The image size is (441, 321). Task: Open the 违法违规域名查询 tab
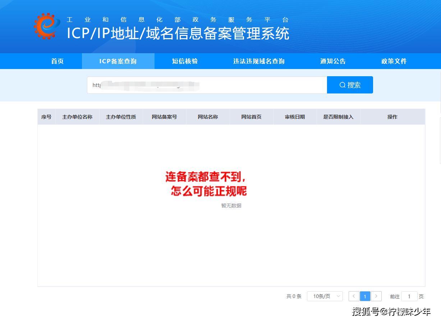click(x=258, y=61)
